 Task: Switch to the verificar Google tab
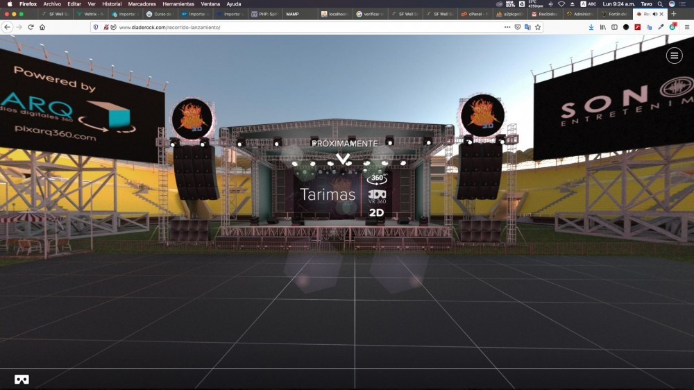tap(370, 14)
